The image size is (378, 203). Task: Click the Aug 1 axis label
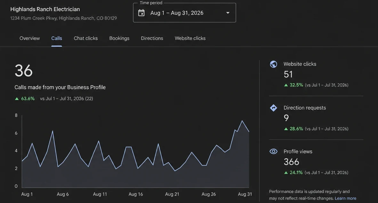point(27,194)
